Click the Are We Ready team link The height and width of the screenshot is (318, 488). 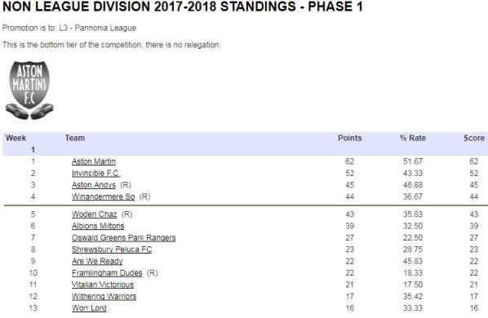[97, 261]
